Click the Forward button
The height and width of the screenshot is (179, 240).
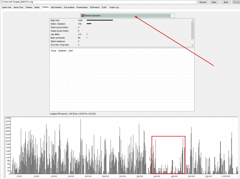pos(237,2)
